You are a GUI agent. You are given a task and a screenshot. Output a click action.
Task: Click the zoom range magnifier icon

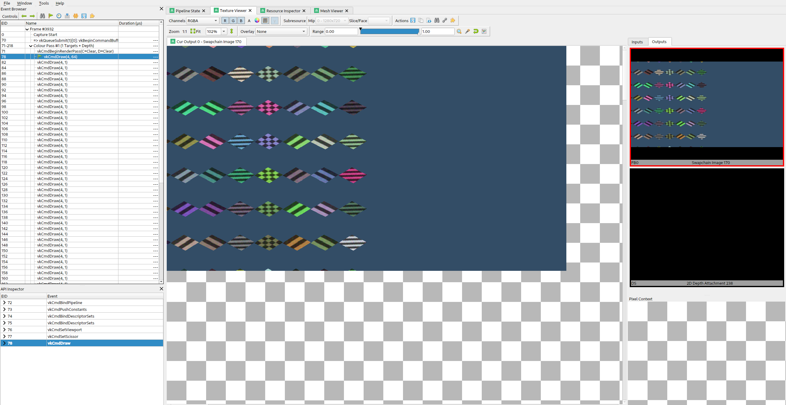click(x=459, y=31)
